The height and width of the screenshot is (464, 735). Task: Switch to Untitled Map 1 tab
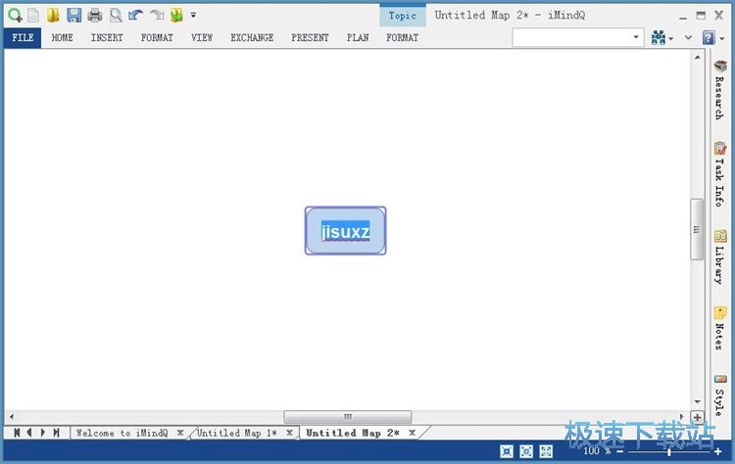tap(237, 433)
